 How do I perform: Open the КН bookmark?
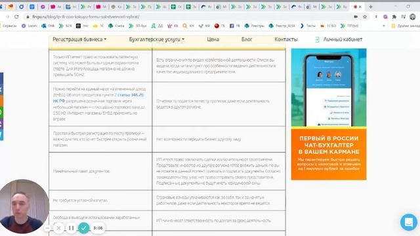click(188, 26)
